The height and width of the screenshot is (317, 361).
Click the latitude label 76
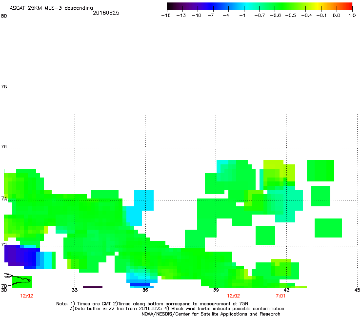tap(4, 147)
